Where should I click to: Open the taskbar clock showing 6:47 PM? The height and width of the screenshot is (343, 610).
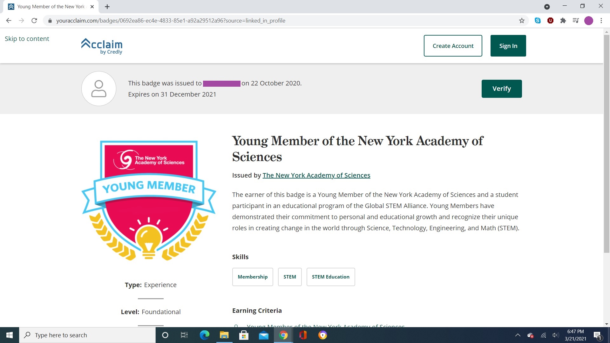pyautogui.click(x=575, y=335)
